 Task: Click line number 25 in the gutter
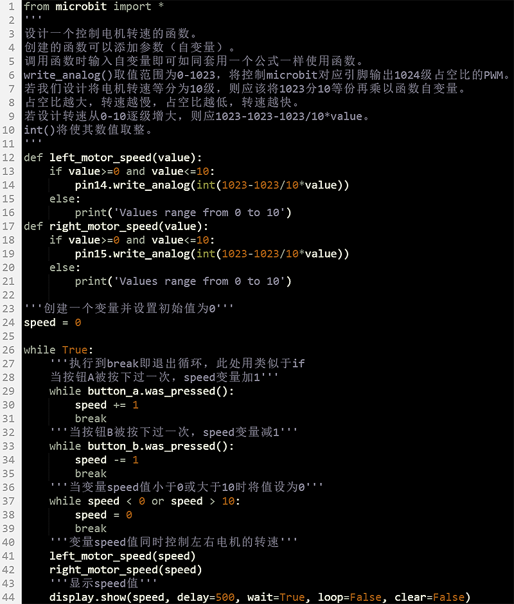10,336
